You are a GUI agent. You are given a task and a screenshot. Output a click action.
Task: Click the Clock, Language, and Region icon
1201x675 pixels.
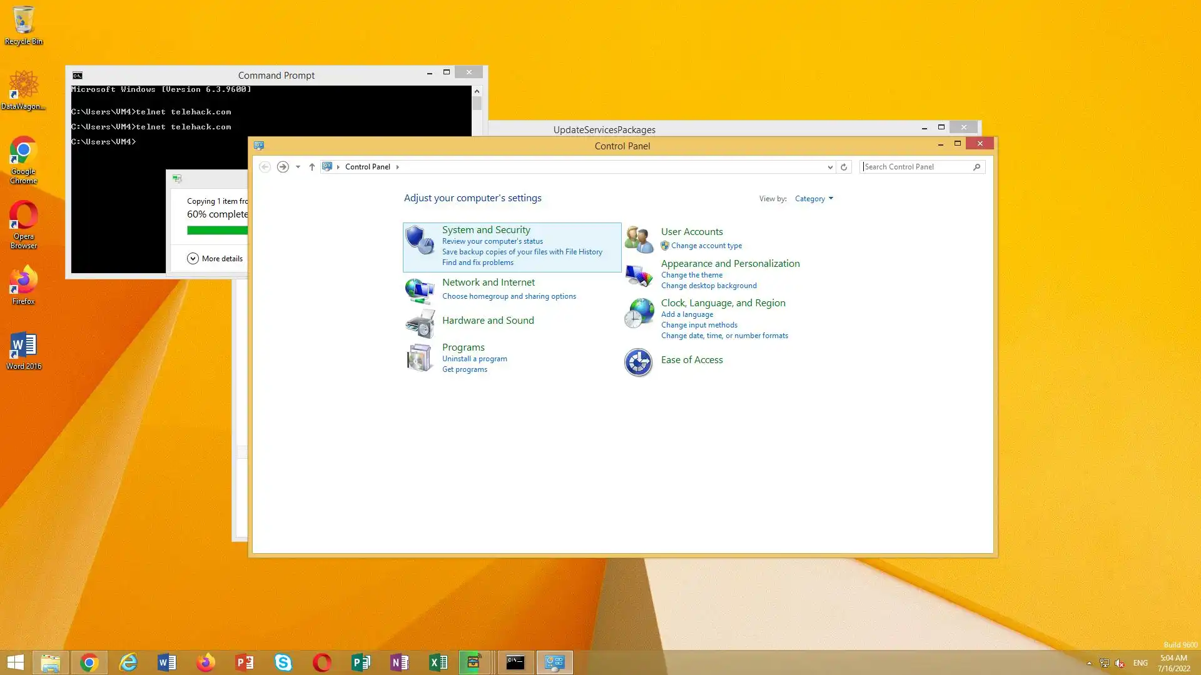pos(639,312)
